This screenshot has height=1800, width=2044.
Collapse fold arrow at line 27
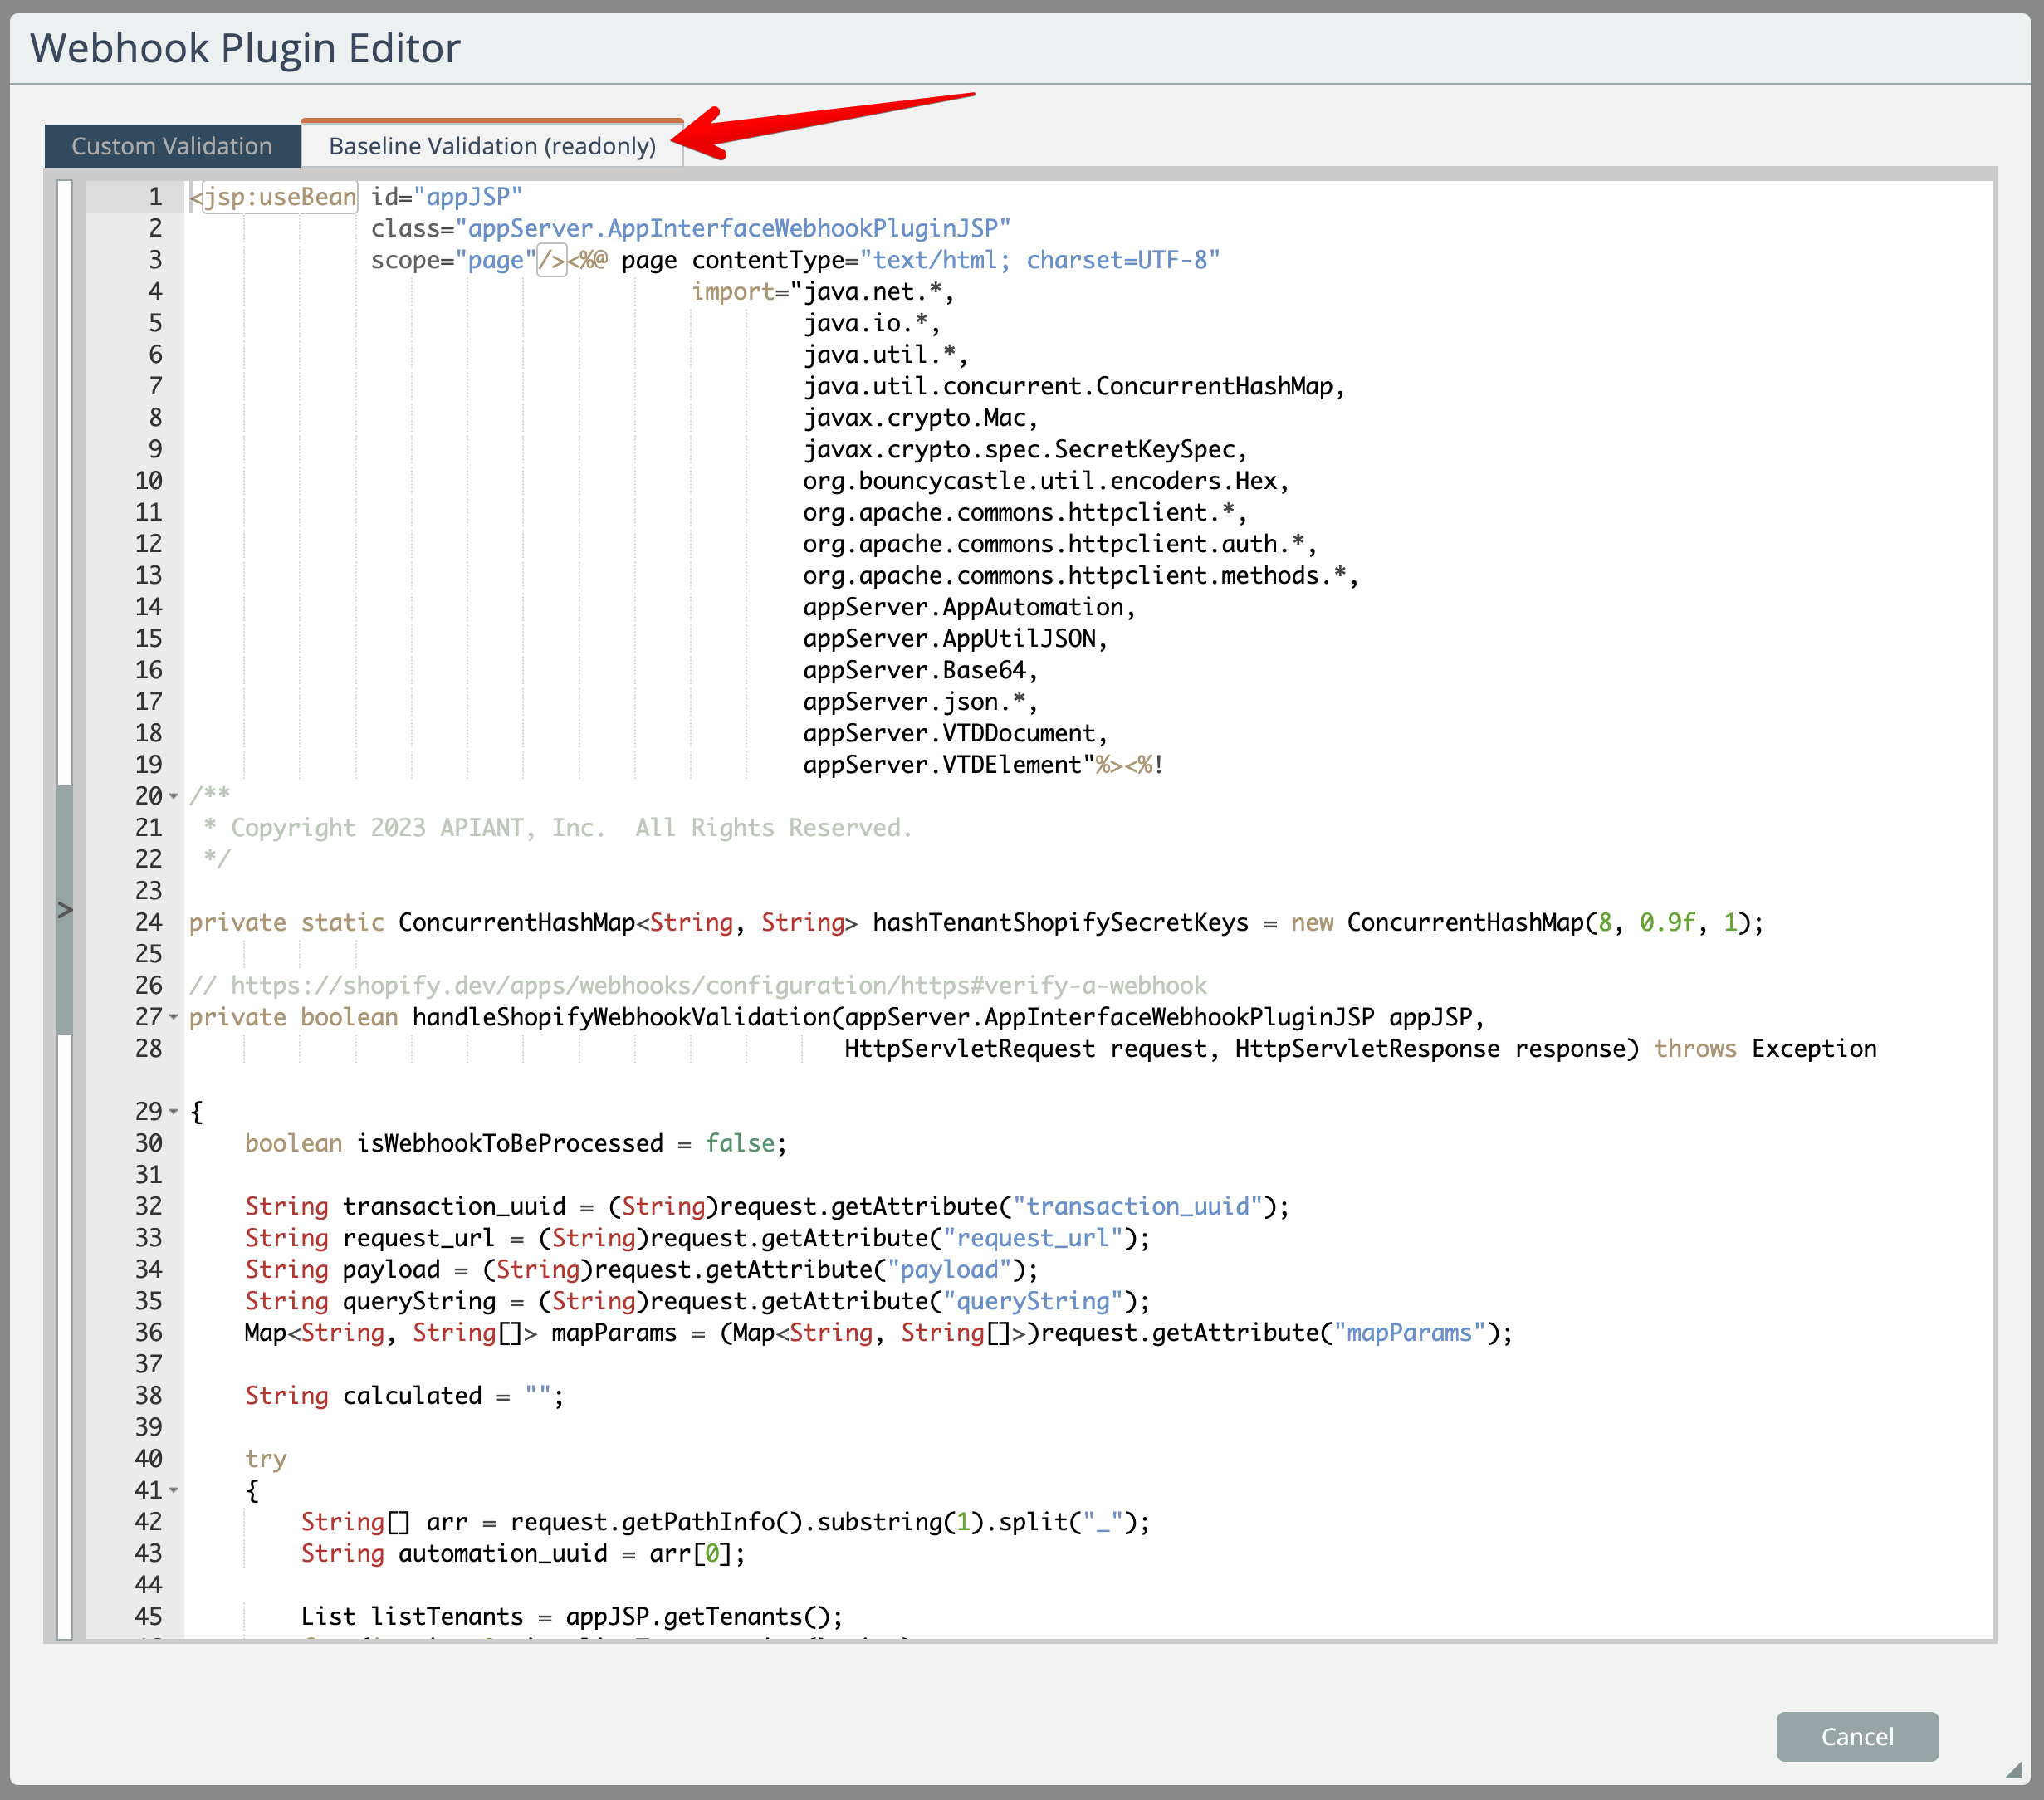[174, 1017]
